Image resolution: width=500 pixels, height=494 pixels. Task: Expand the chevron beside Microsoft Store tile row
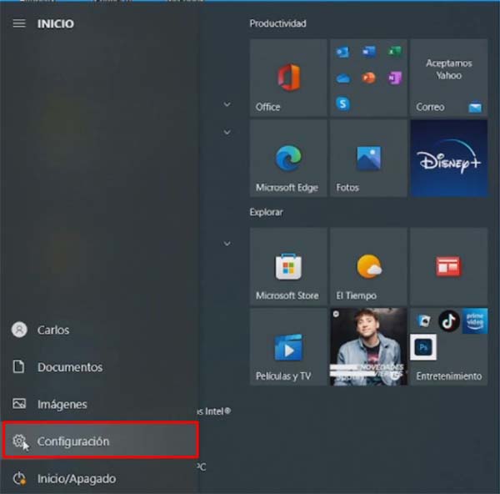[227, 244]
